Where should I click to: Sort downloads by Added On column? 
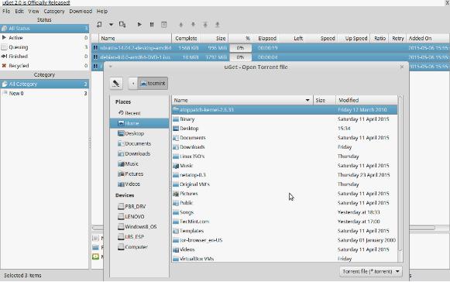click(428, 38)
